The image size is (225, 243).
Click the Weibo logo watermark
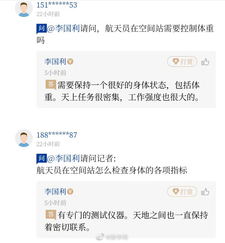coord(100,237)
